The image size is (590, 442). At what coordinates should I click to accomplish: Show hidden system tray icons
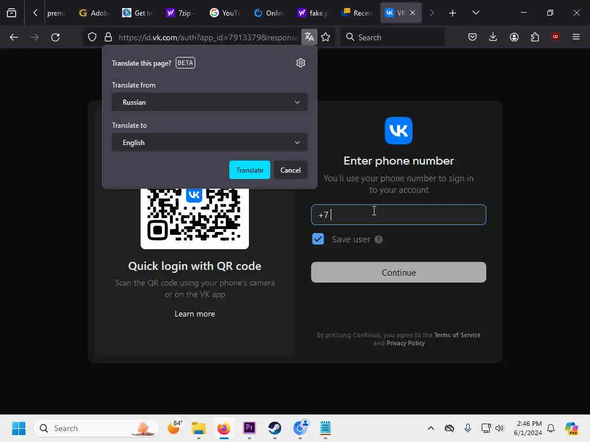pos(431,428)
